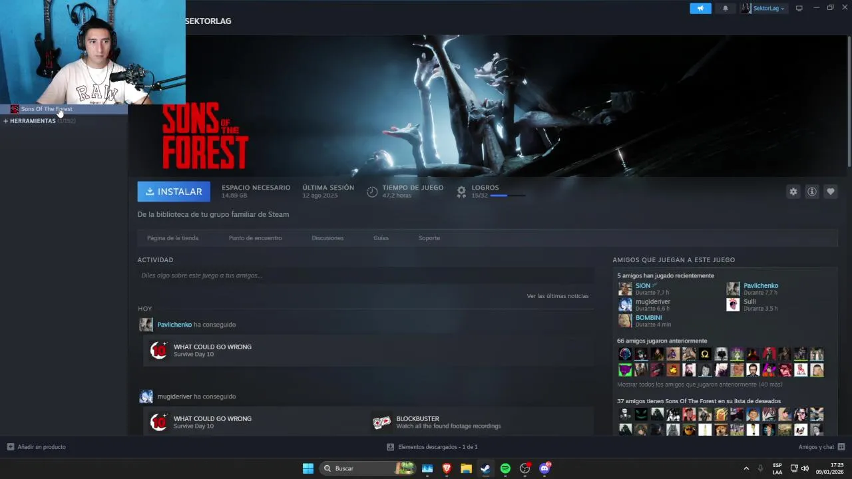
Task: Switch to Big Picture mode icon
Action: [x=799, y=8]
